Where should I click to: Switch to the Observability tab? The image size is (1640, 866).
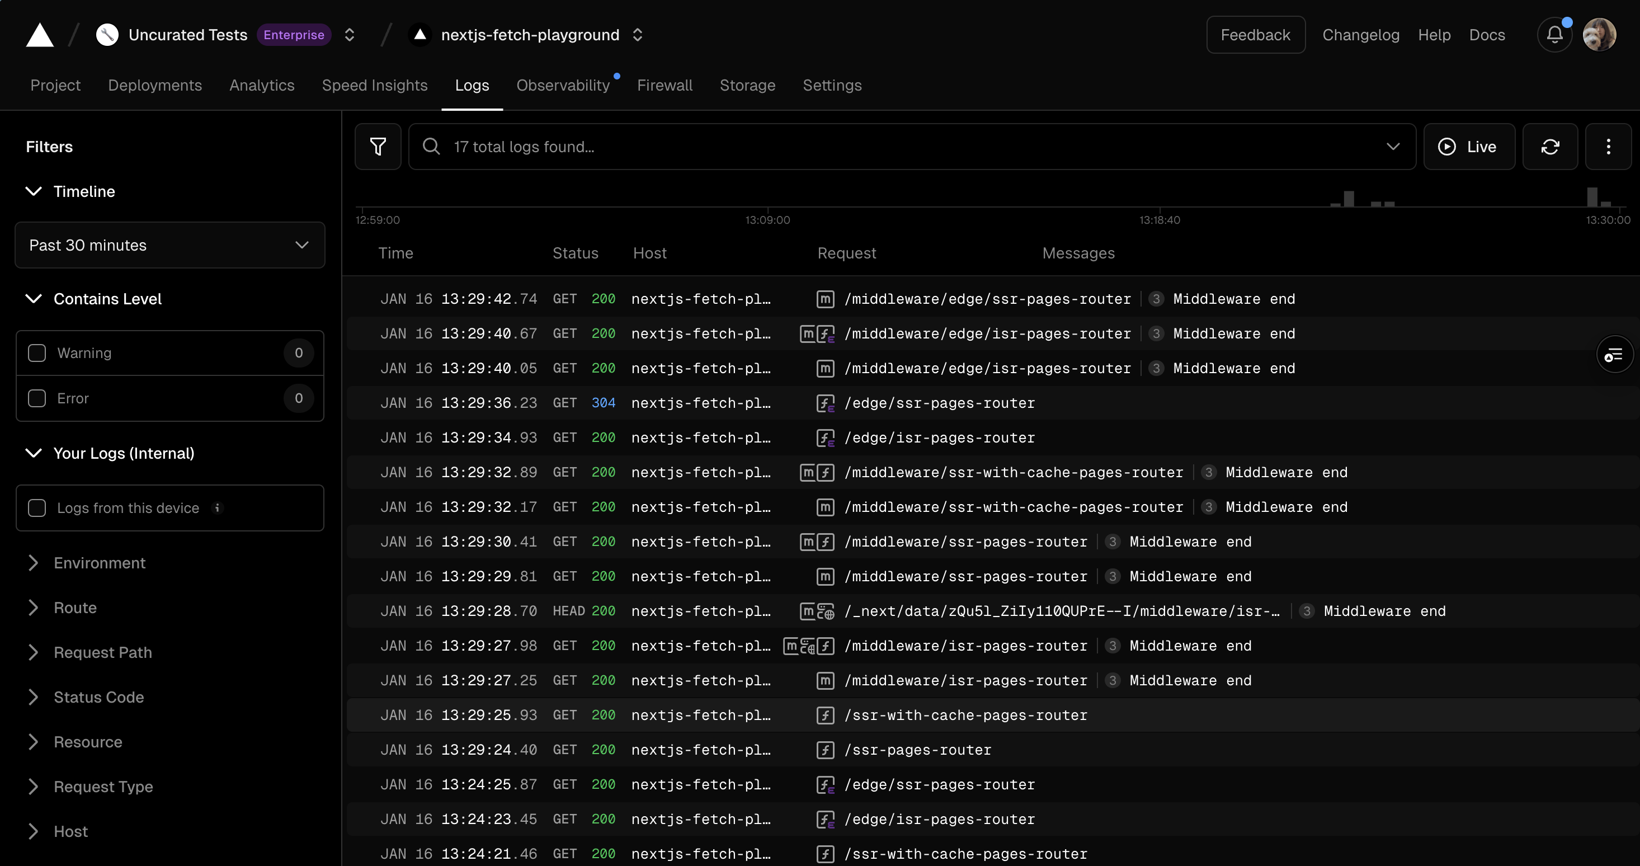pos(563,86)
